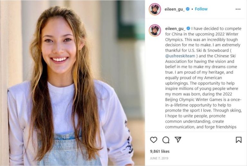Save the post with the bookmark icon
The width and height of the screenshot is (247, 166).
point(238,140)
